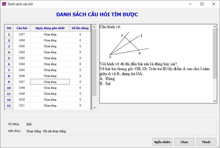This screenshot has height=148, width=220.
Task: Sort by the Câu hỏi column header
Action: [22, 28]
